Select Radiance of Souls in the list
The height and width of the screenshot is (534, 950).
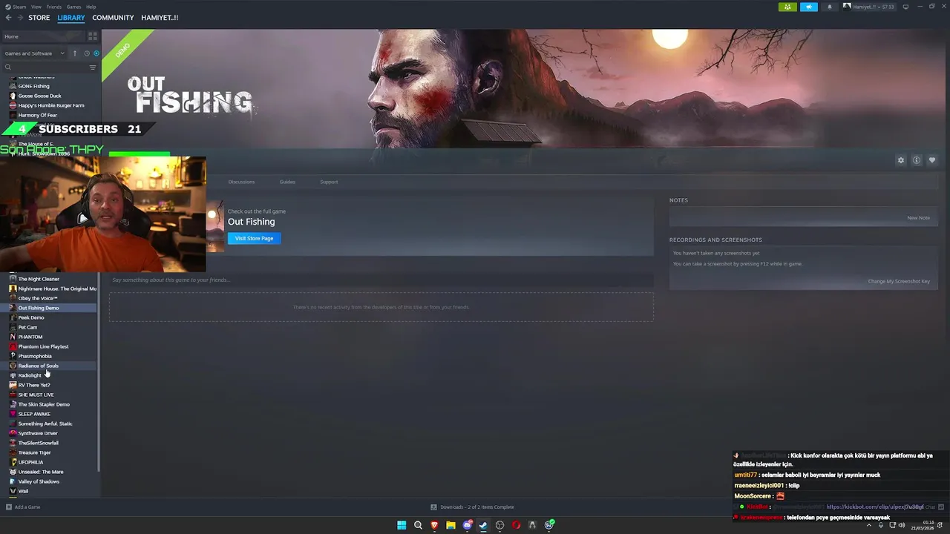[38, 366]
